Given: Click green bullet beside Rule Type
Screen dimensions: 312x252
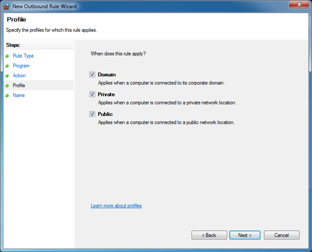Looking at the screenshot, I should (x=7, y=56).
